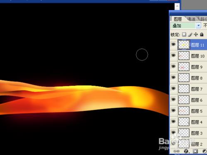207x155 pixels.
Task: Toggle the eye icon for 图层 5
Action: 173,110
